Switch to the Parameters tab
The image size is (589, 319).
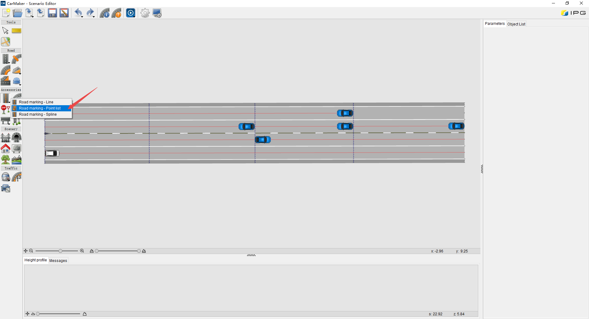[x=495, y=24]
